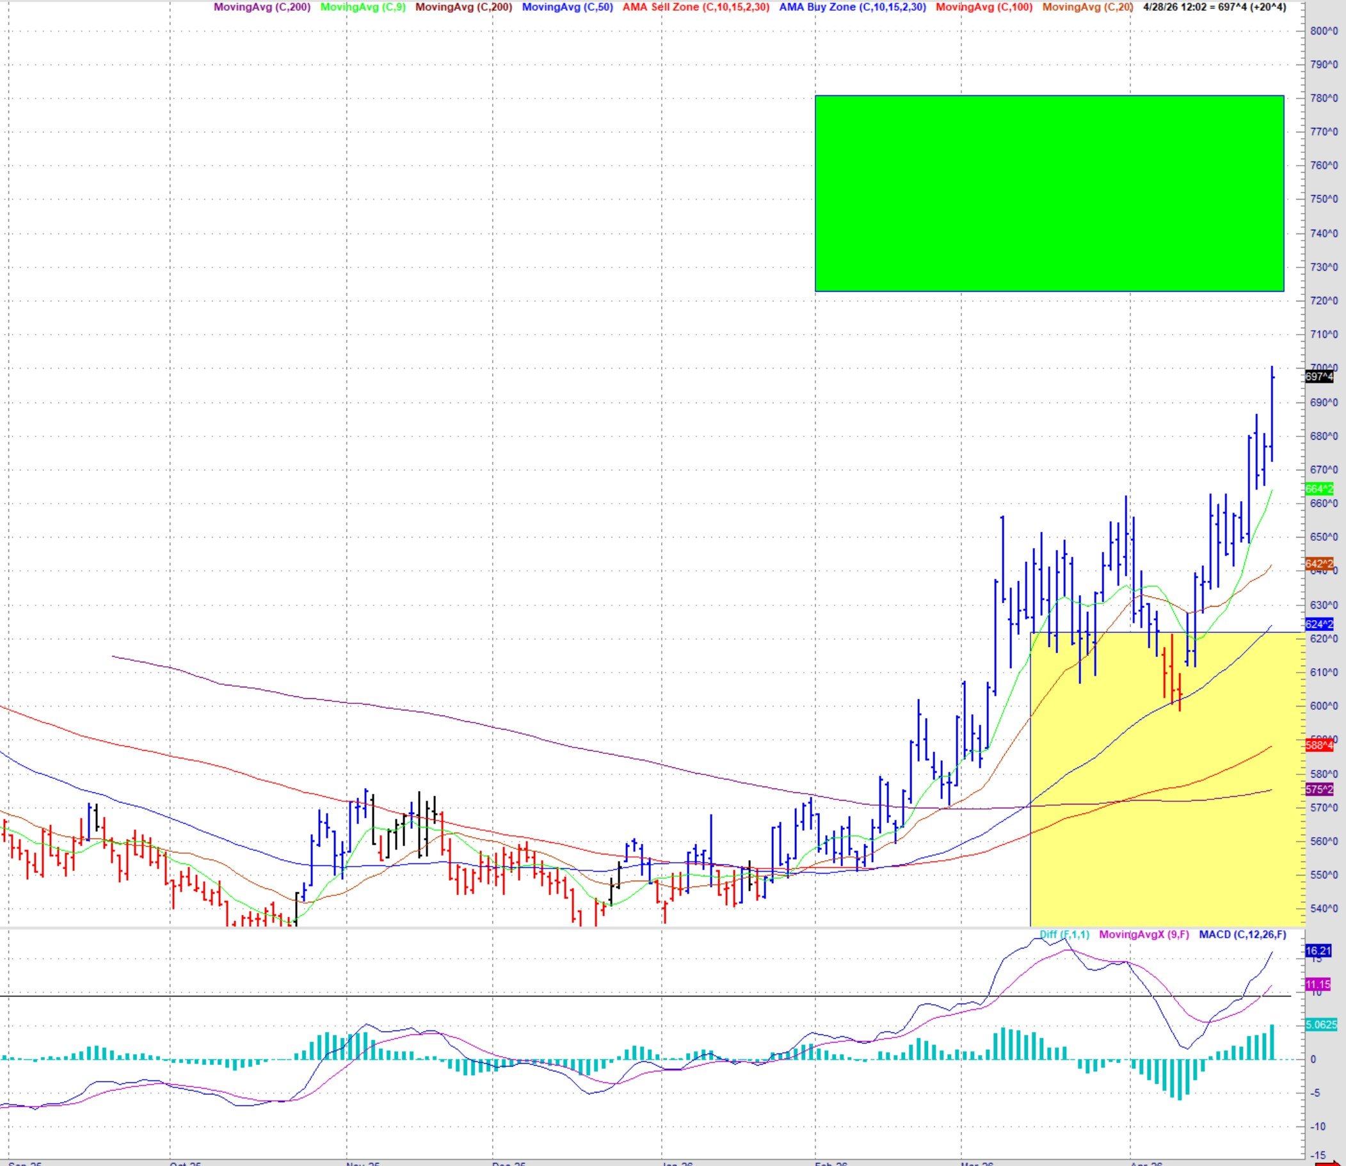Select the purple MovingAvg (C,200) legend label

tap(262, 8)
